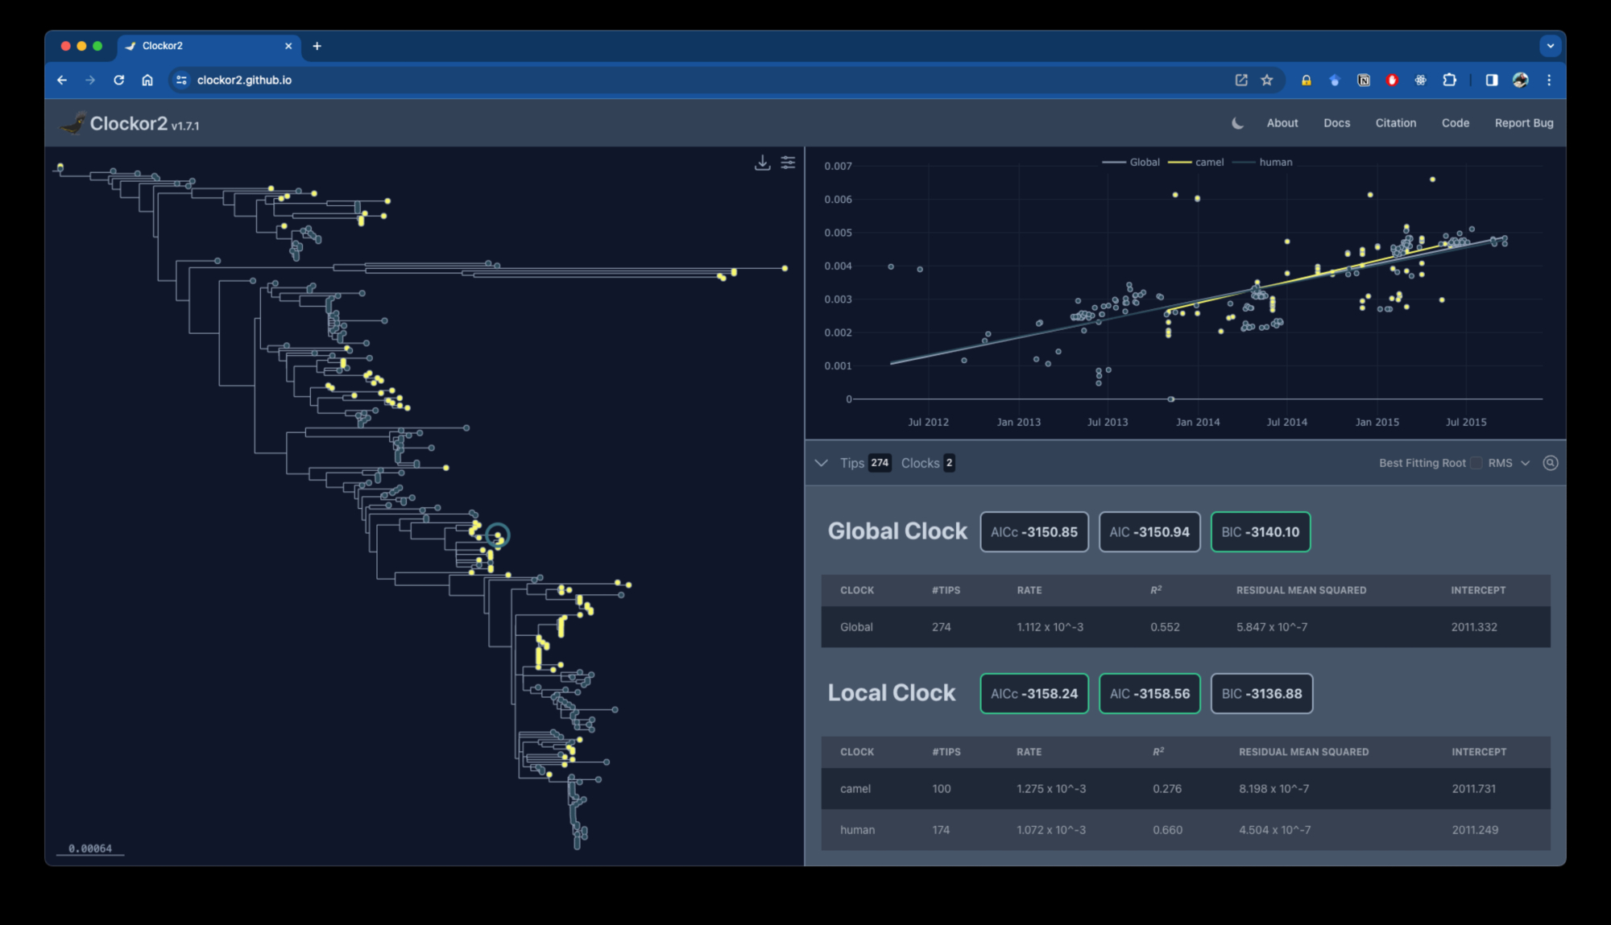This screenshot has height=925, width=1611.
Task: Enable the Best Fitting Root checkbox
Action: (1476, 463)
